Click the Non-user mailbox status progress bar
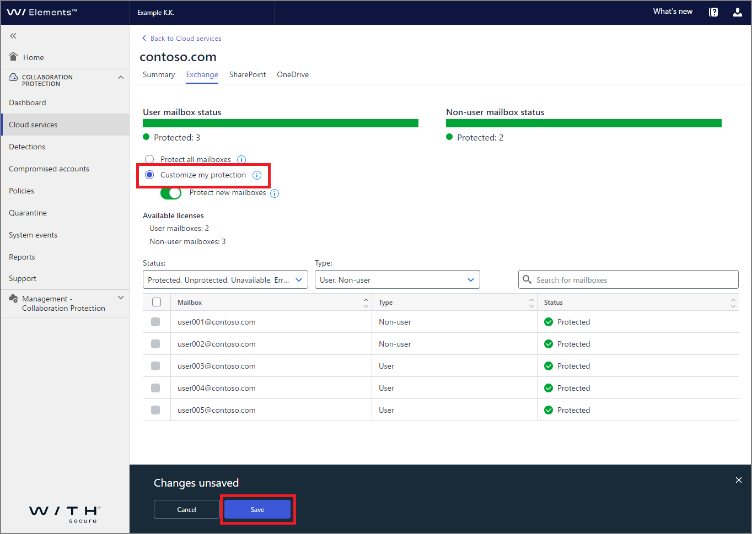 coord(584,123)
